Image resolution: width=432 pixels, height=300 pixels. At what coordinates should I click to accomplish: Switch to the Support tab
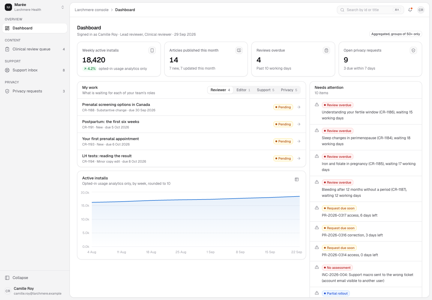pos(265,90)
